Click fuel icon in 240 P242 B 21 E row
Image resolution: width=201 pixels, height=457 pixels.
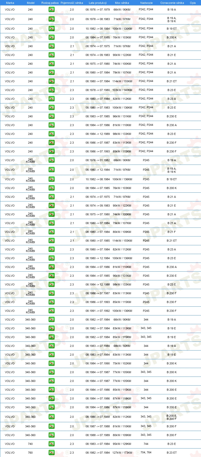pos(52,55)
